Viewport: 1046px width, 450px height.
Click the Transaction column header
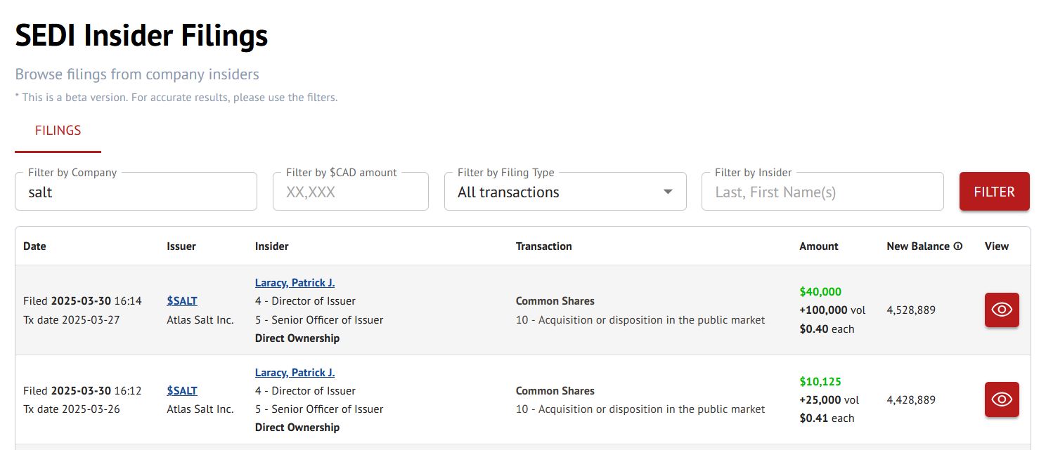tap(543, 246)
